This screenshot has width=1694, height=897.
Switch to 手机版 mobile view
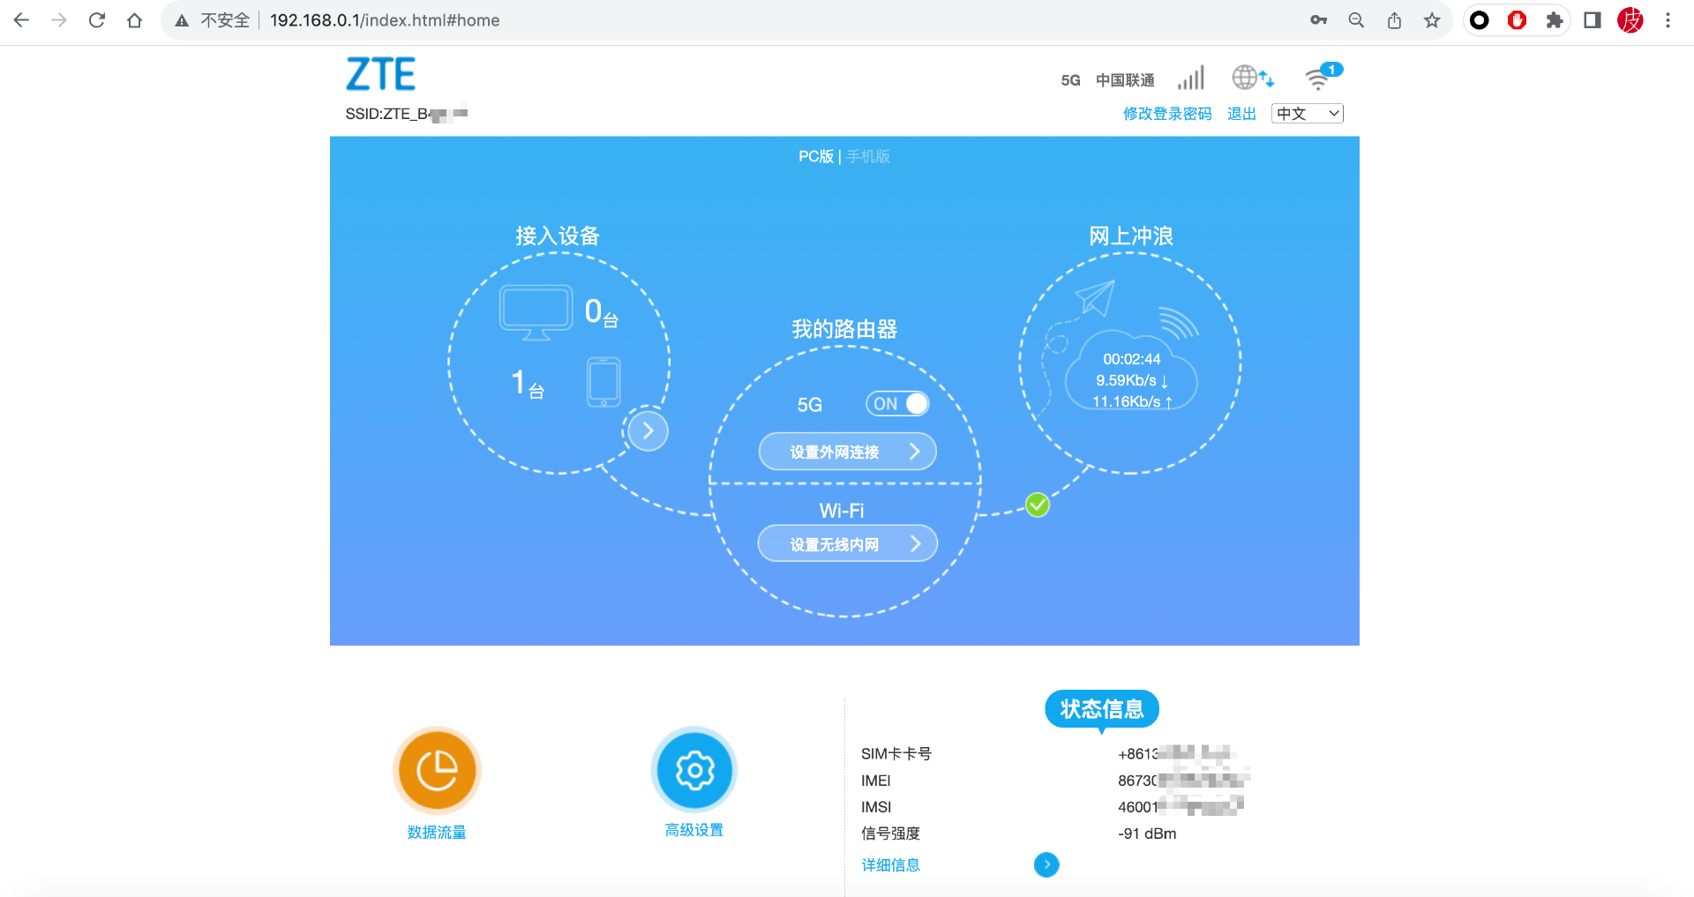(867, 156)
